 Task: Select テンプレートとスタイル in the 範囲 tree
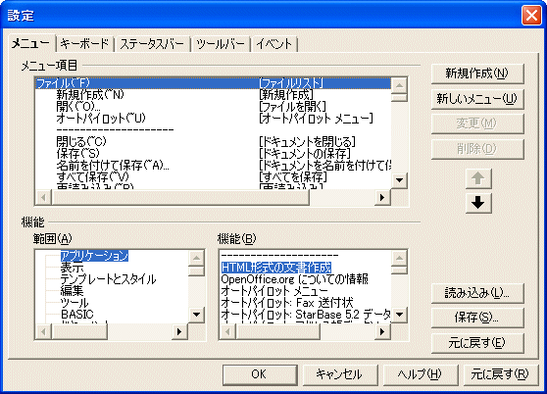coord(108,279)
